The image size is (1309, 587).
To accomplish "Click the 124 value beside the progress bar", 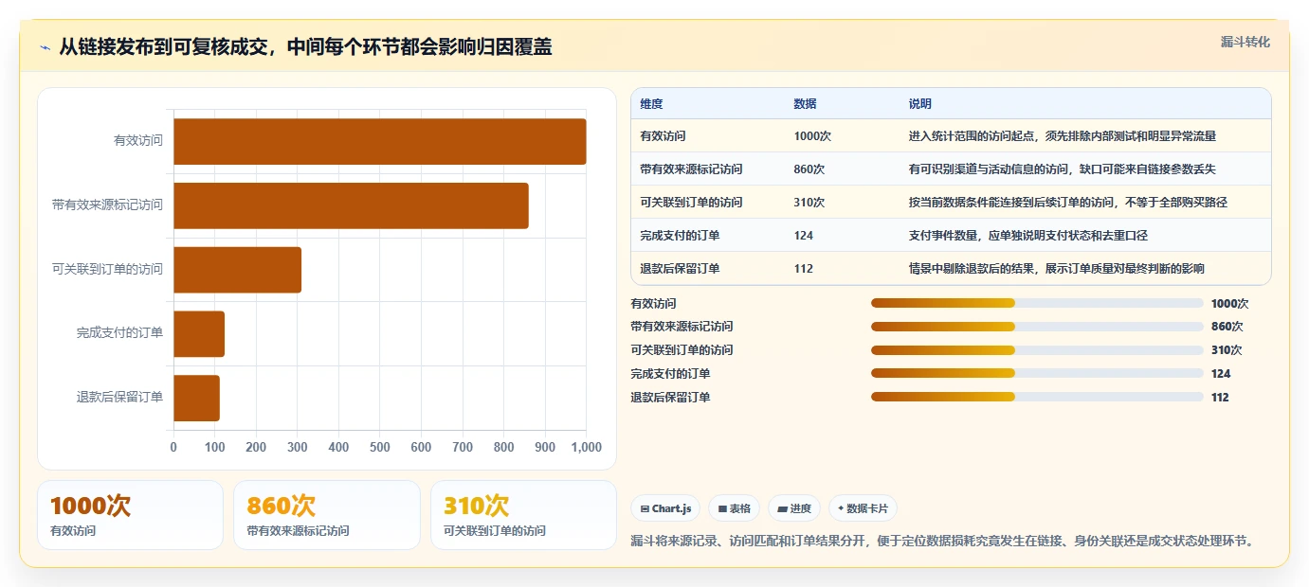I will [x=1221, y=374].
